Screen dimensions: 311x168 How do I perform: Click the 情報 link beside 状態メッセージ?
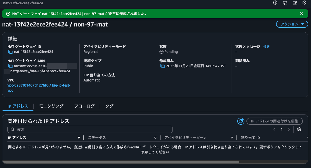coord(266,47)
